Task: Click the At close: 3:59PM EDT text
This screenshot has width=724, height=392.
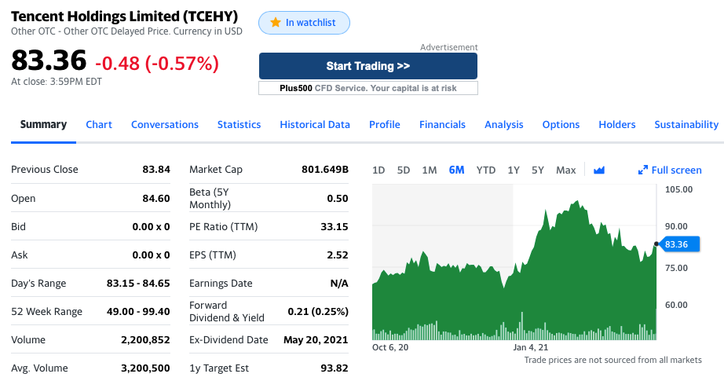Action: [57, 82]
